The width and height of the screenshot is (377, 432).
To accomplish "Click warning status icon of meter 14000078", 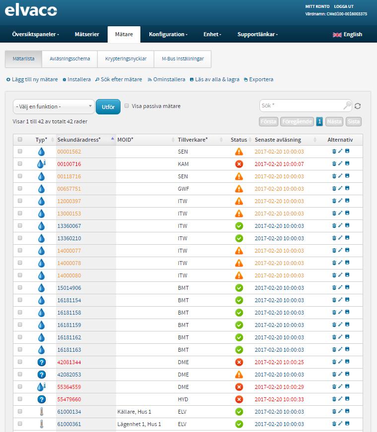I will pos(239,263).
